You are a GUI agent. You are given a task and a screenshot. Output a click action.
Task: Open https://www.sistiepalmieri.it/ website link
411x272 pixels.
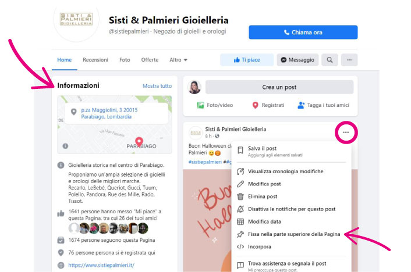[101, 265]
